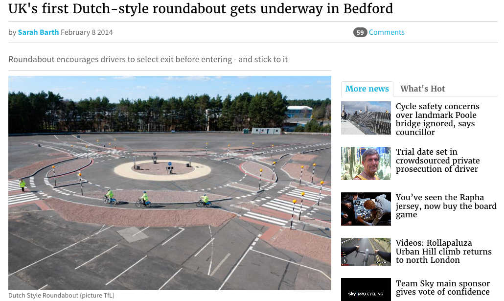Switch to the What's Hot tab
Viewport: 504px width, 301px height.
422,89
